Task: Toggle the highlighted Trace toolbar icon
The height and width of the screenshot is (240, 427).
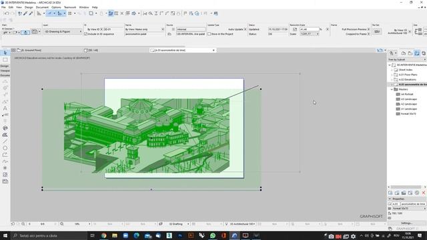Action: (x=111, y=13)
